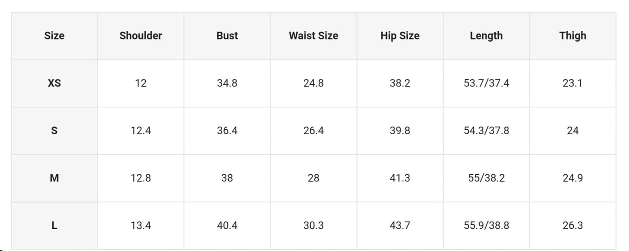Click the S size row label
Viewport: 629px width, 251px height.
pyautogui.click(x=54, y=130)
